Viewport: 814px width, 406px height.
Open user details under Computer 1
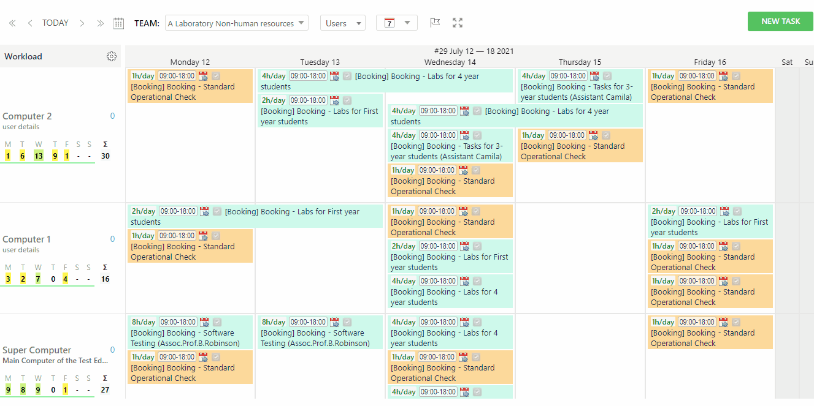tap(21, 250)
